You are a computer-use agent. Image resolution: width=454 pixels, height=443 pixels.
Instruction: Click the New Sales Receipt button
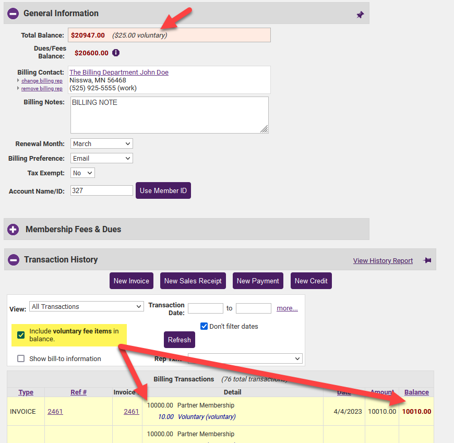(193, 281)
